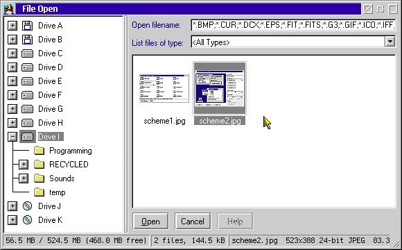Viewport: 402px width, 250px height.
Task: Click the Drive C hard disk icon
Action: 27,53
